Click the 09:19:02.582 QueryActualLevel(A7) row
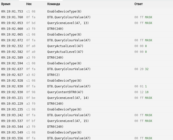The image size is (173, 140). tap(87, 52)
